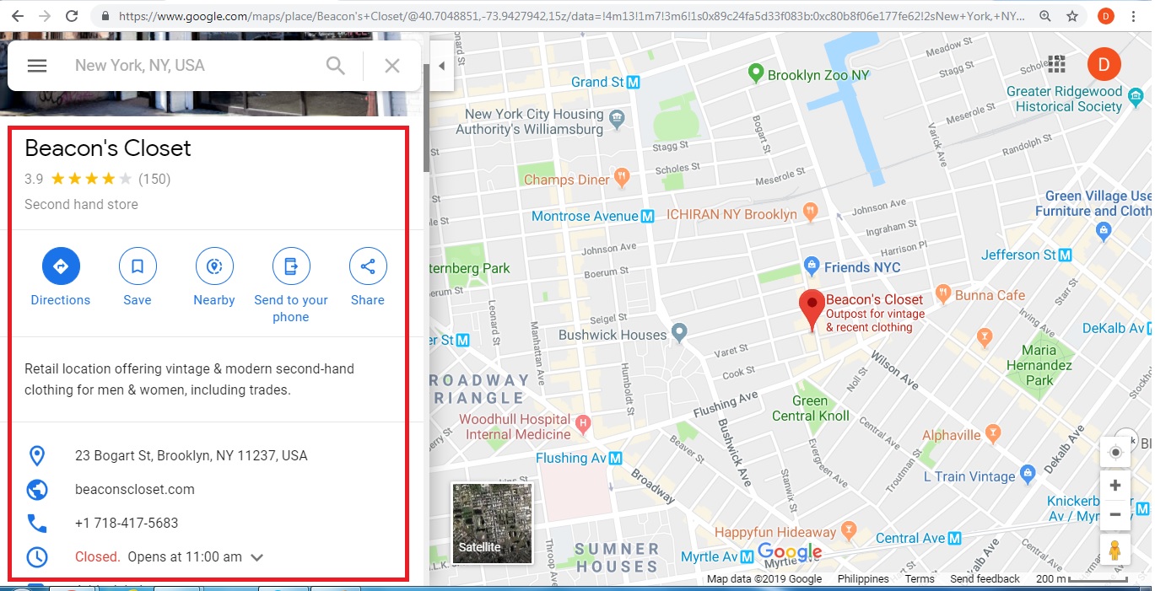This screenshot has height=591, width=1155.
Task: Click the side panel scrollbar
Action: [426, 118]
